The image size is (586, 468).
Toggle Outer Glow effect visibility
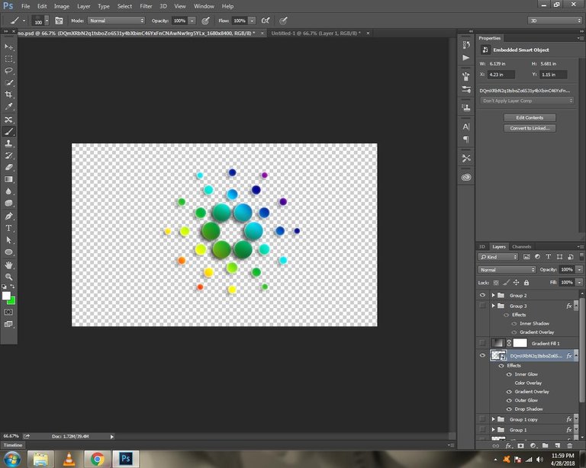(x=509, y=400)
